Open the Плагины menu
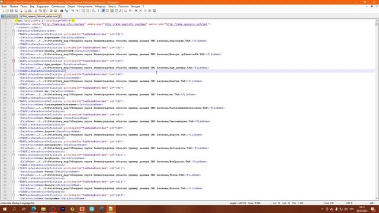The image size is (379, 213). click(123, 7)
